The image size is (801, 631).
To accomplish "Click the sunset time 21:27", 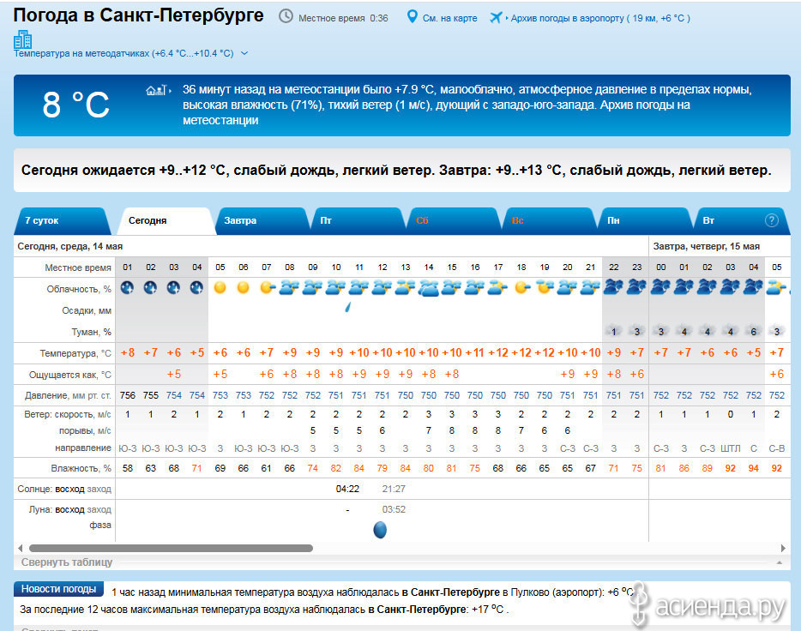I will [x=394, y=489].
